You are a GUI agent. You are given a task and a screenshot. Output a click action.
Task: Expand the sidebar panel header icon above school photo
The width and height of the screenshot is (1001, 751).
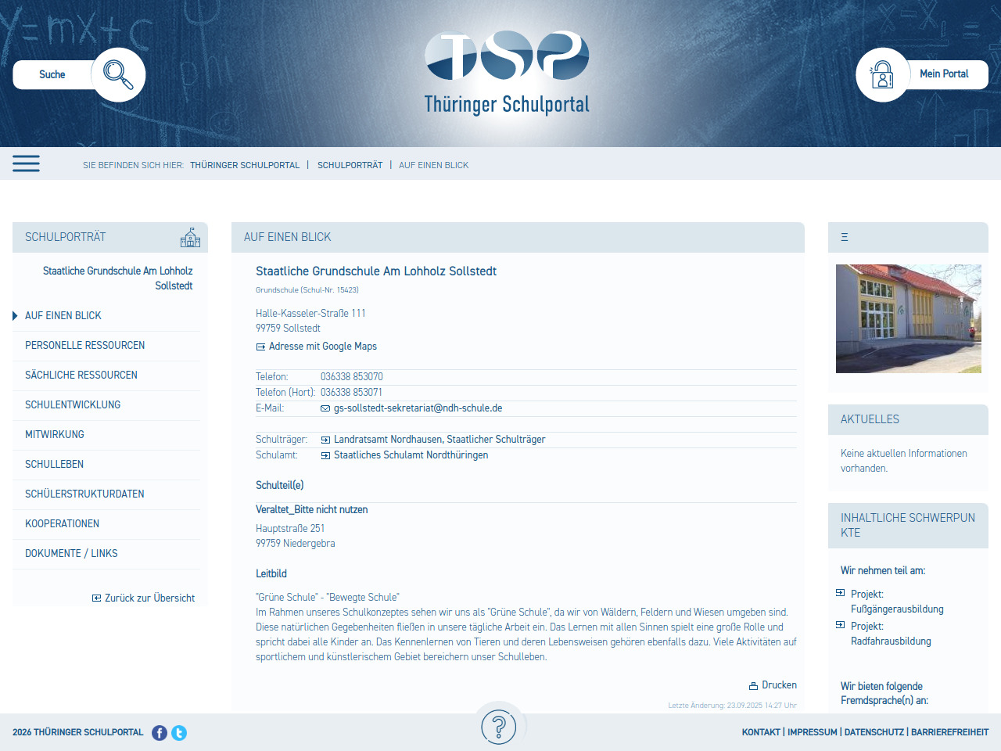click(x=845, y=237)
